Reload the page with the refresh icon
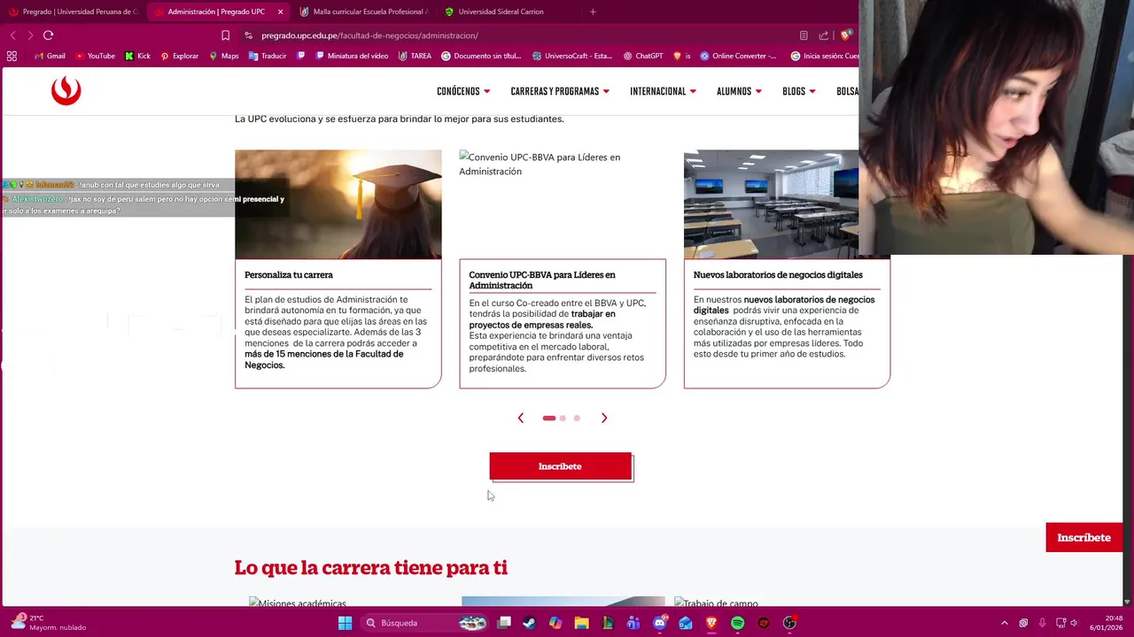1134x637 pixels. coord(48,35)
